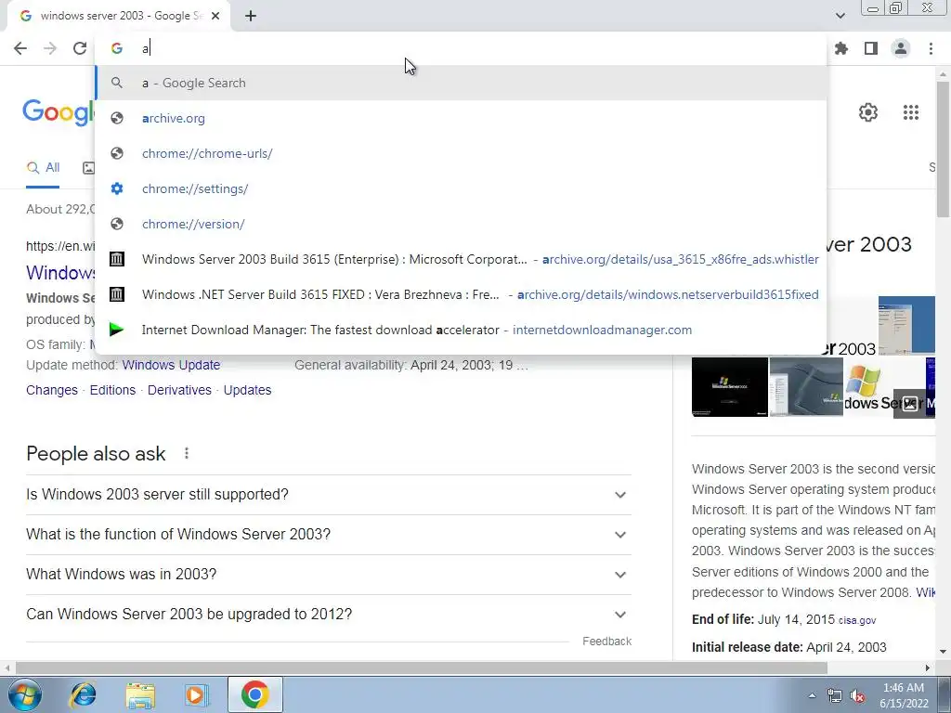Expand 'Is Windows 2003 server still supported?'
This screenshot has width=951, height=713.
[329, 495]
